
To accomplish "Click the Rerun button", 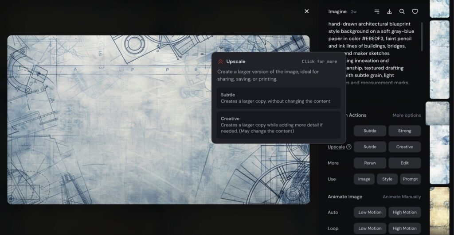I will [370, 163].
